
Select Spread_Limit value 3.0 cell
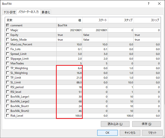tap(69, 54)
